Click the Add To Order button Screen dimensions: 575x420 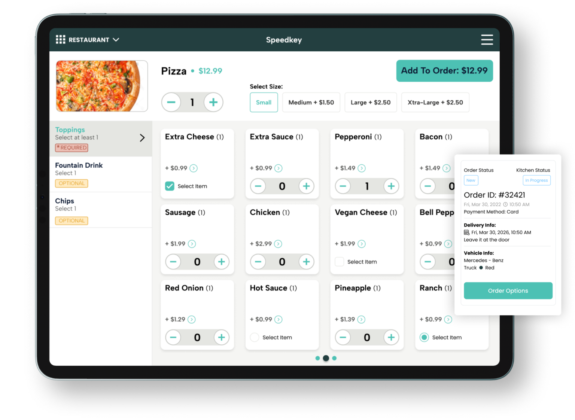coord(444,71)
